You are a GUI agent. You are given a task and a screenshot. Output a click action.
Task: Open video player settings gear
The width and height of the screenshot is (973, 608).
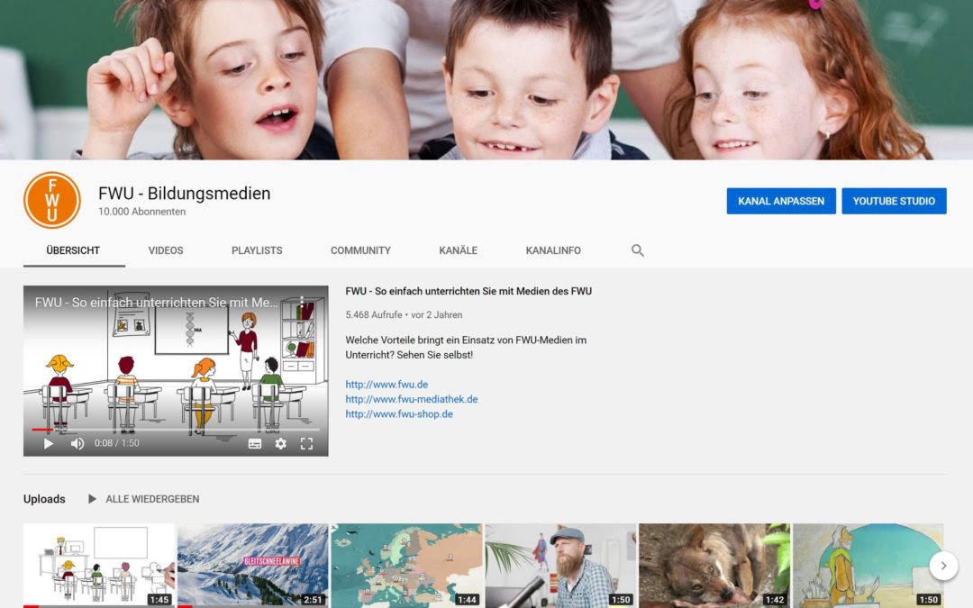click(281, 443)
